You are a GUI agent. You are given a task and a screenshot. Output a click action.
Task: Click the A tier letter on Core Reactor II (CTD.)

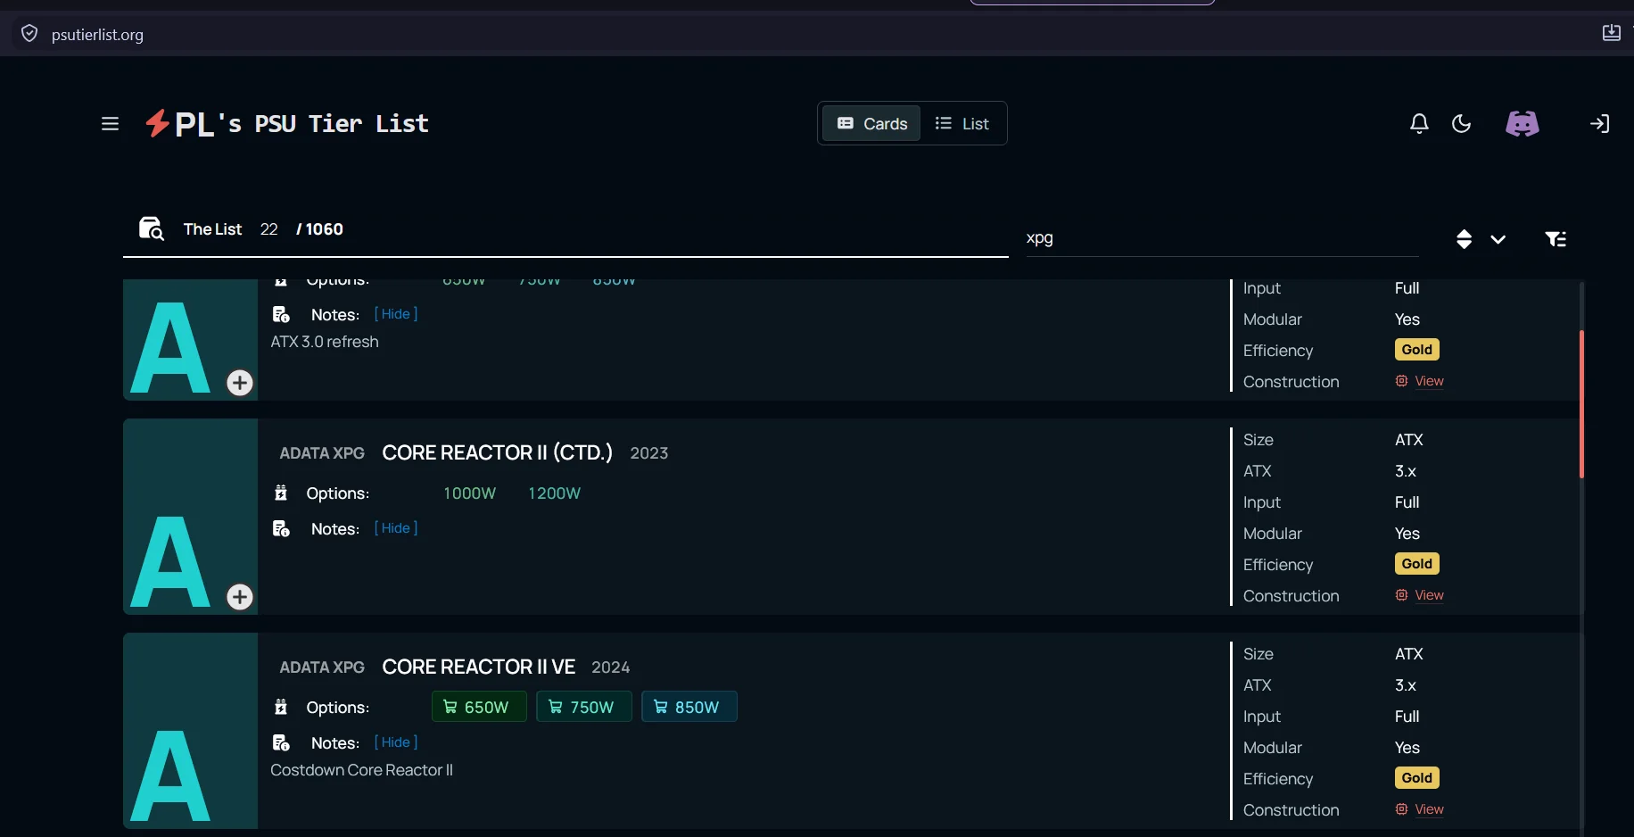click(x=170, y=562)
